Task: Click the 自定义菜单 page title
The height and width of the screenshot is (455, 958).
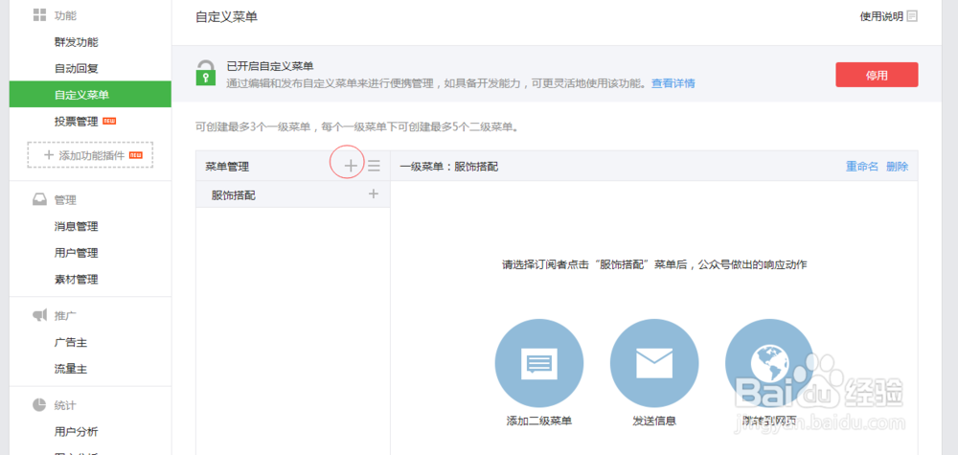Action: coord(227,17)
